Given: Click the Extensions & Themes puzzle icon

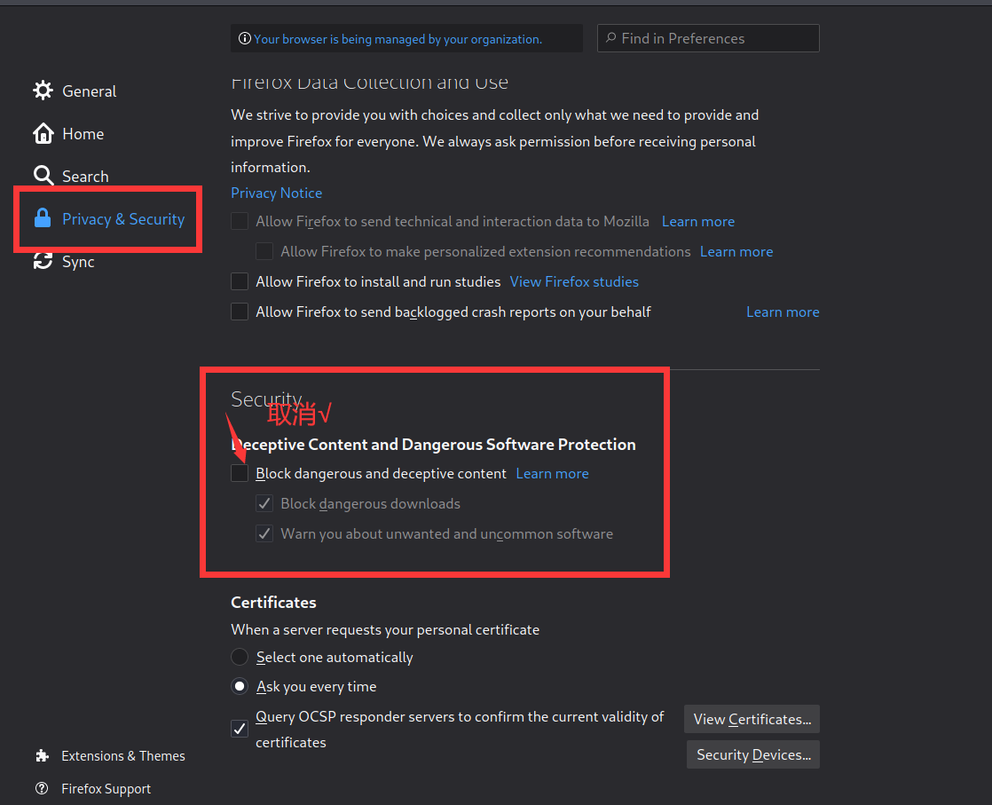Looking at the screenshot, I should (43, 755).
